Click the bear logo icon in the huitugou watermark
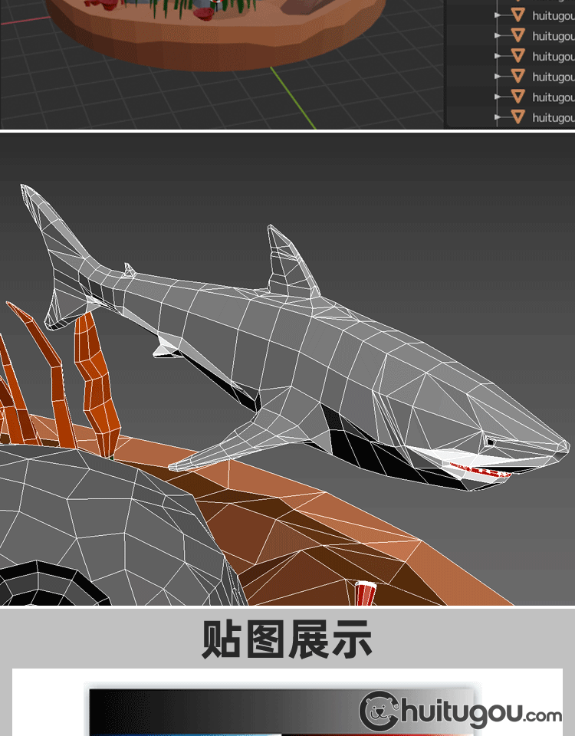The height and width of the screenshot is (736, 575). [379, 711]
